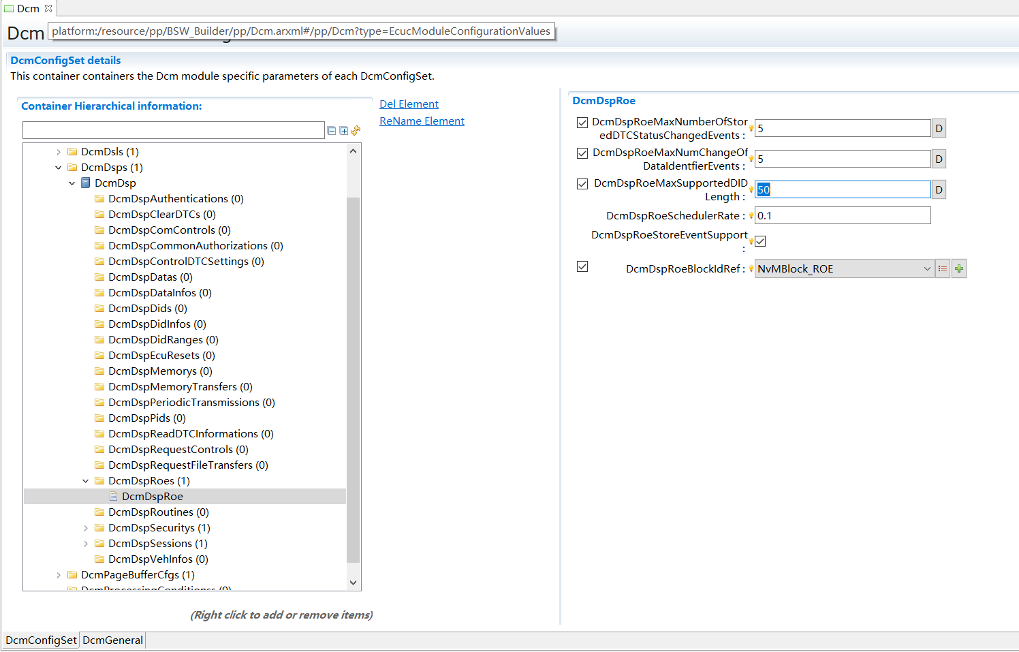Click the yellow sync arrows icon
1019x652 pixels.
tap(356, 130)
